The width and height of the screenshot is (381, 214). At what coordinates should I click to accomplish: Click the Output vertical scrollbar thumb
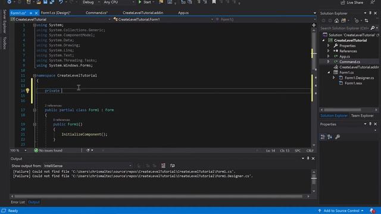(314, 180)
